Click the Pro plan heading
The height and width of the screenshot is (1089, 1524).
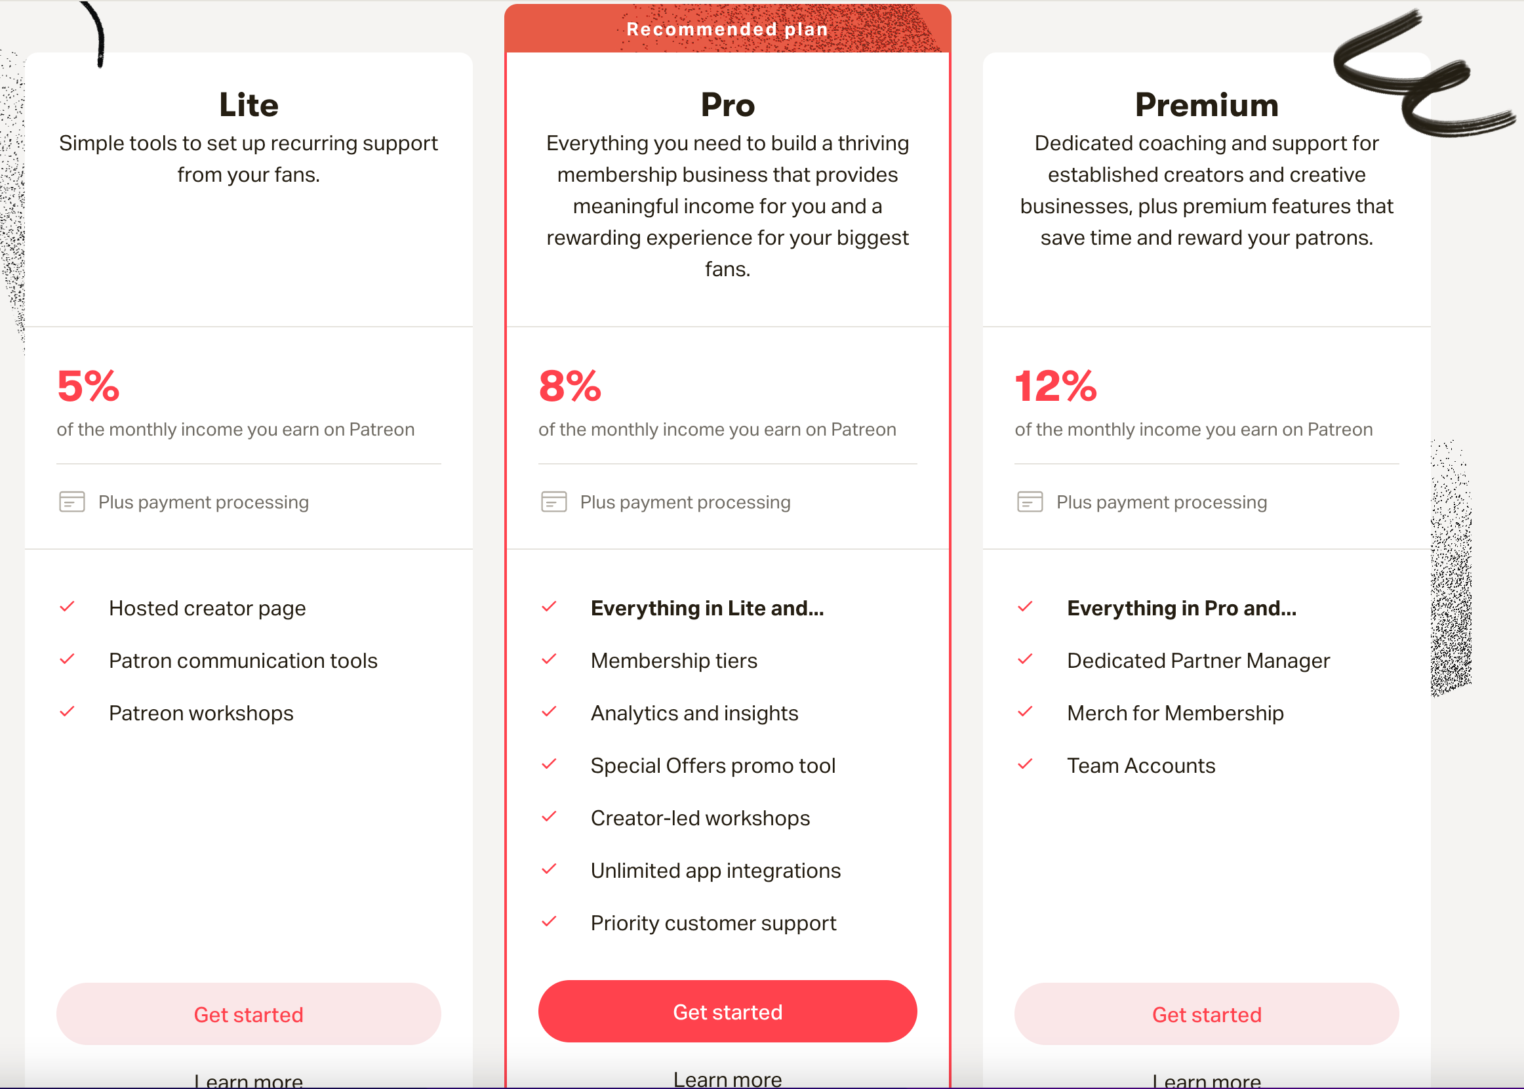point(727,105)
